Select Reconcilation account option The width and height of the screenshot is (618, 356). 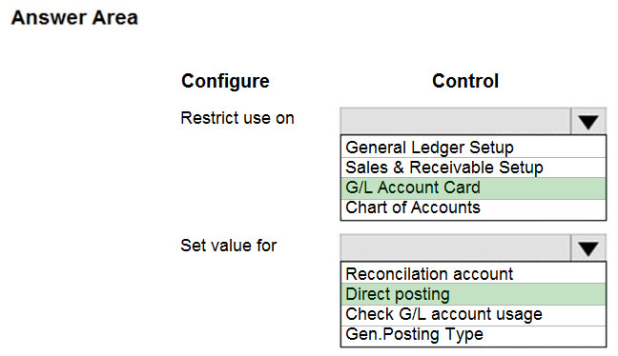(x=473, y=273)
